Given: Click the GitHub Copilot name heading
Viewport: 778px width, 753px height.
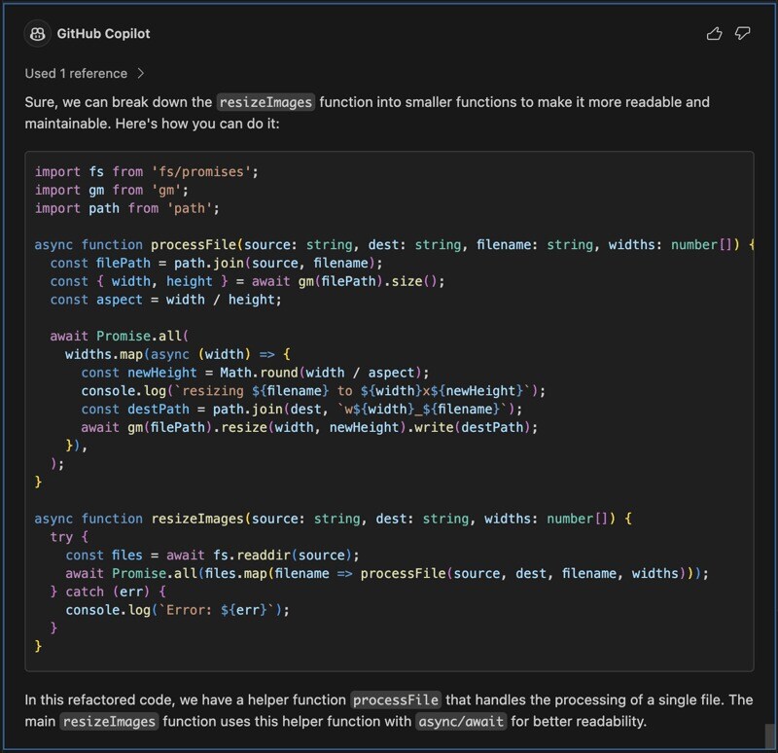Looking at the screenshot, I should point(103,34).
